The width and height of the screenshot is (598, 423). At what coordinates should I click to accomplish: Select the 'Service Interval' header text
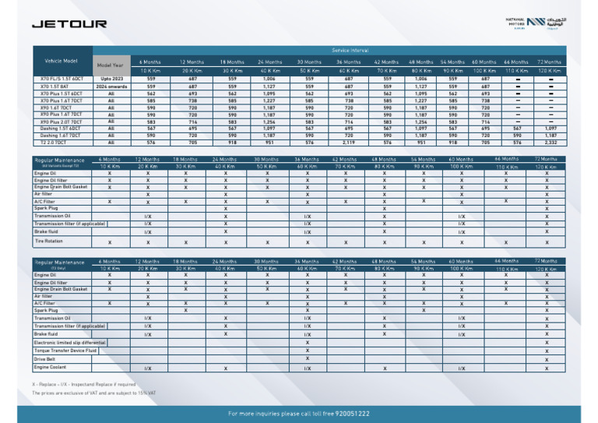click(350, 51)
